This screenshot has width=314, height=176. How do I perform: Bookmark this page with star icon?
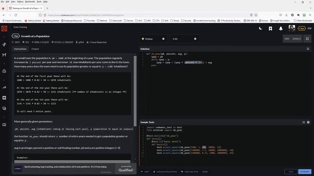click(256, 15)
